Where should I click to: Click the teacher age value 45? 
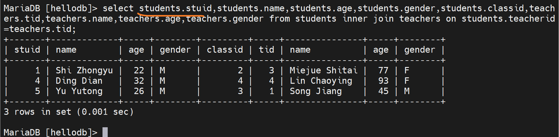[x=383, y=91]
